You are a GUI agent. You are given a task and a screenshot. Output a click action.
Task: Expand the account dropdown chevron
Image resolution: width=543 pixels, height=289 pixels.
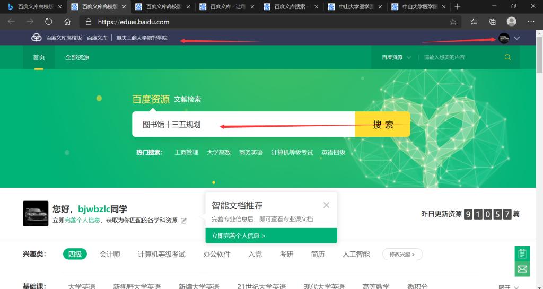tap(516, 38)
